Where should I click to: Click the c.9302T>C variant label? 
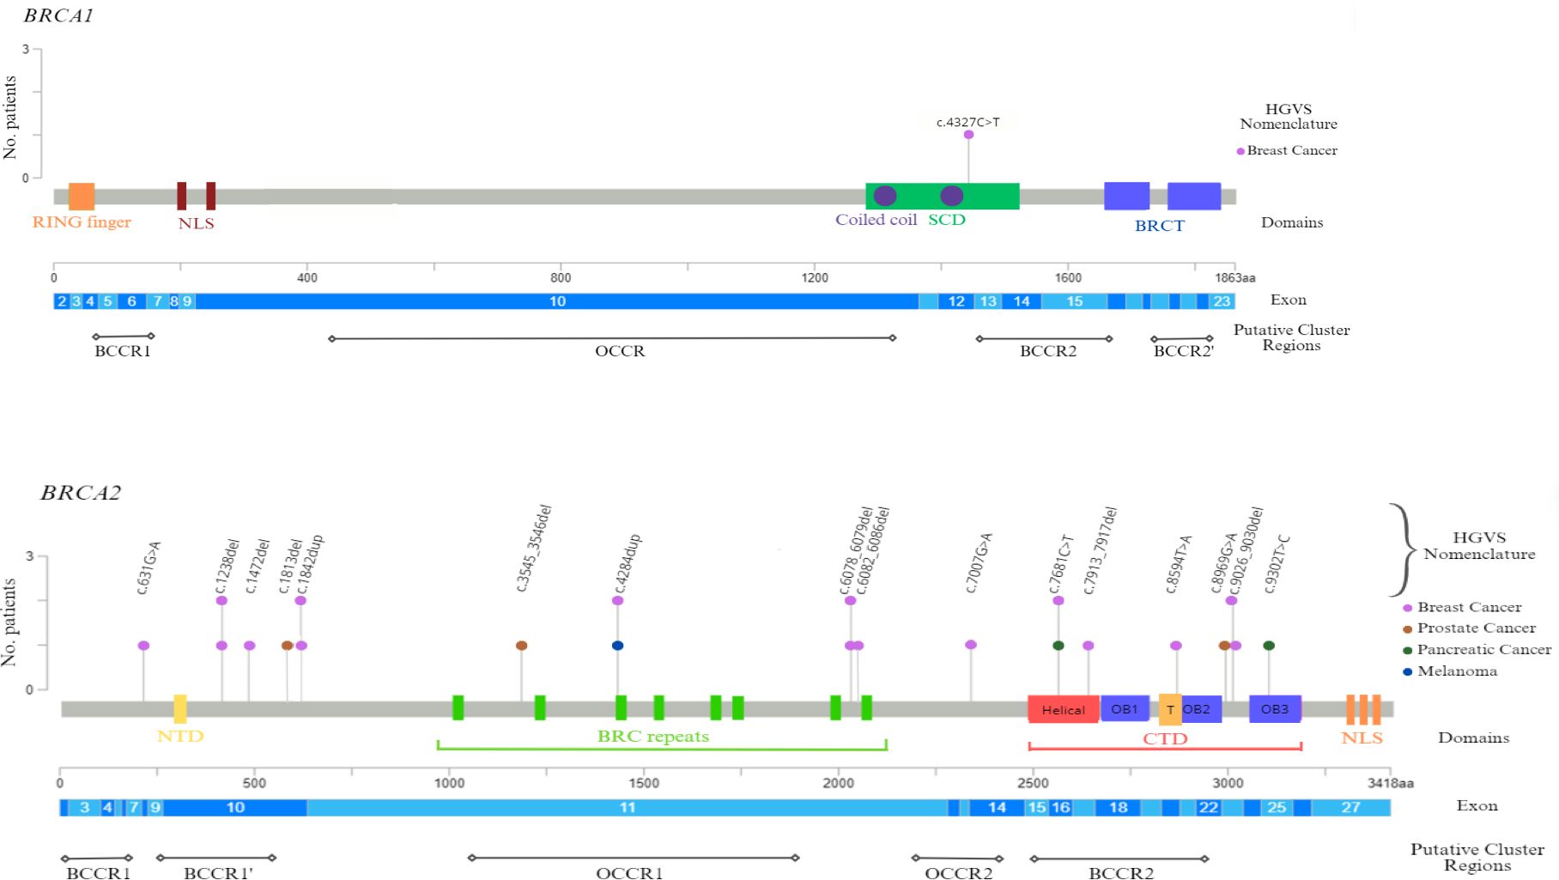coord(1277,564)
